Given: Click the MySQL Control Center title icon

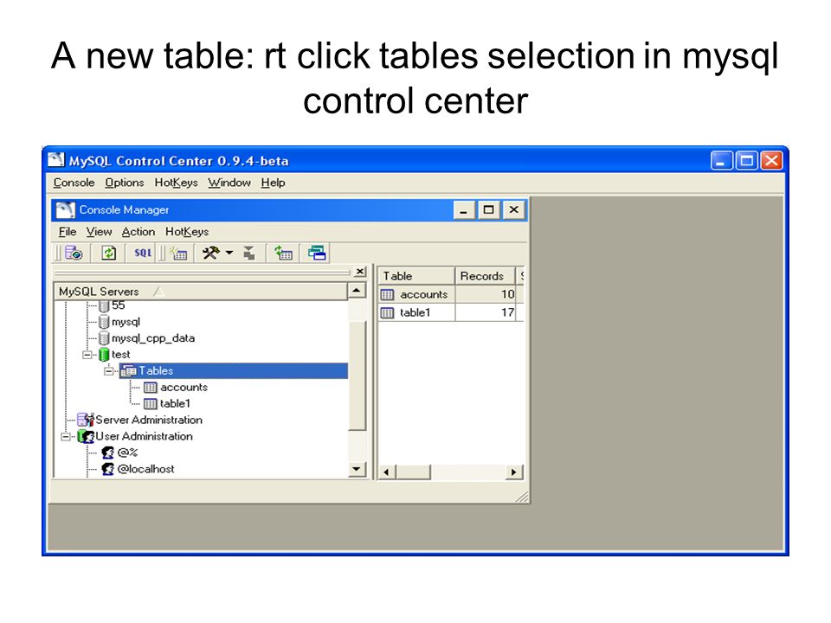Looking at the screenshot, I should [55, 160].
